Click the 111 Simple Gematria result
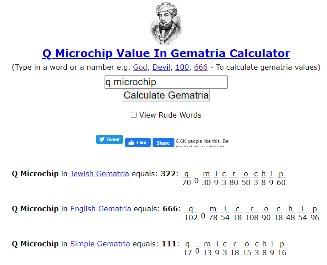The width and height of the screenshot is (327, 265). 168,244
